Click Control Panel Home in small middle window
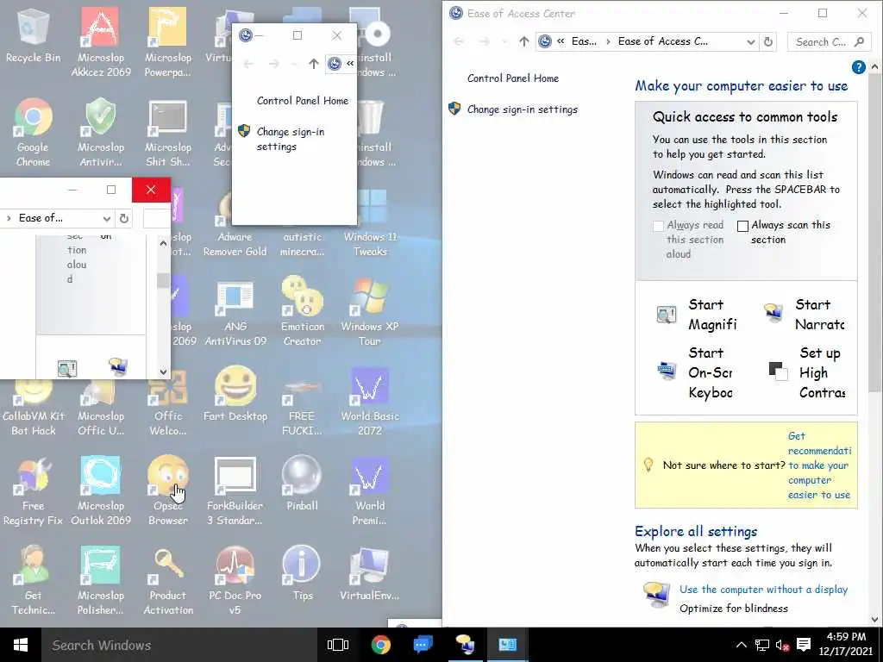The height and width of the screenshot is (662, 883). click(303, 101)
